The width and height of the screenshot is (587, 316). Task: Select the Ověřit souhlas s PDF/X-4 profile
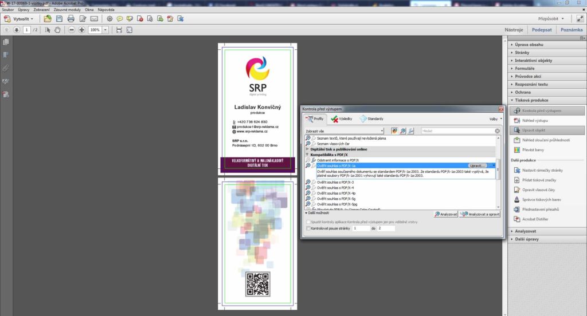click(335, 188)
